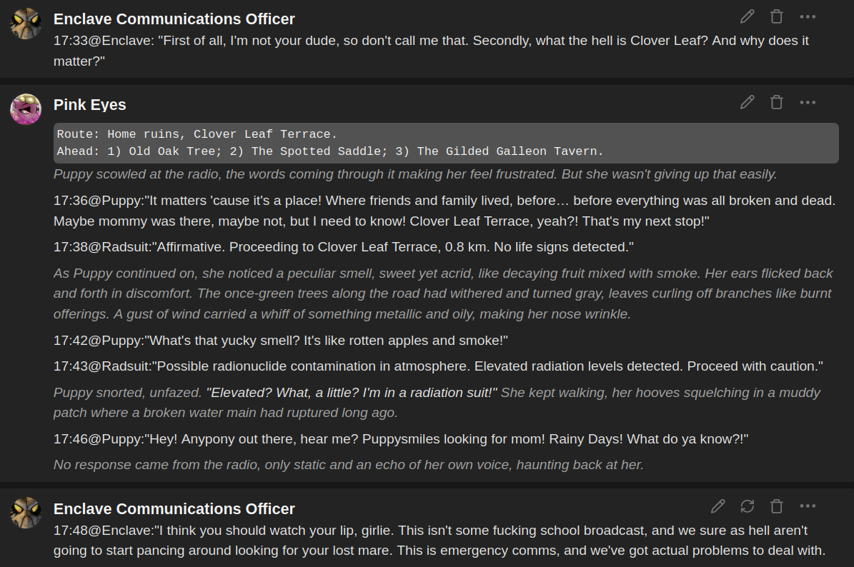Regenerate the last Enclave Communications Officer message
854x567 pixels.
click(748, 506)
